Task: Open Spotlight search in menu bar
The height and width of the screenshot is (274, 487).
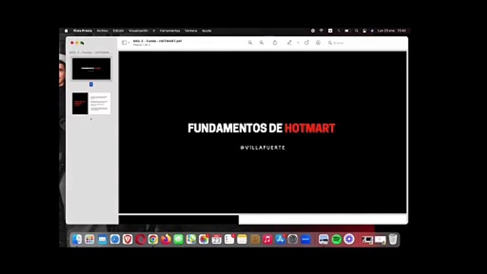Action: [x=356, y=30]
